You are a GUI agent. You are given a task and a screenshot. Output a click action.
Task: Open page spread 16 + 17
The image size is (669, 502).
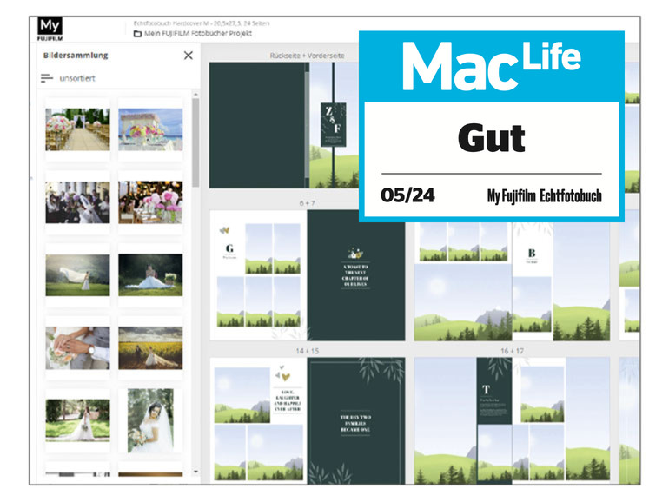pos(512,420)
